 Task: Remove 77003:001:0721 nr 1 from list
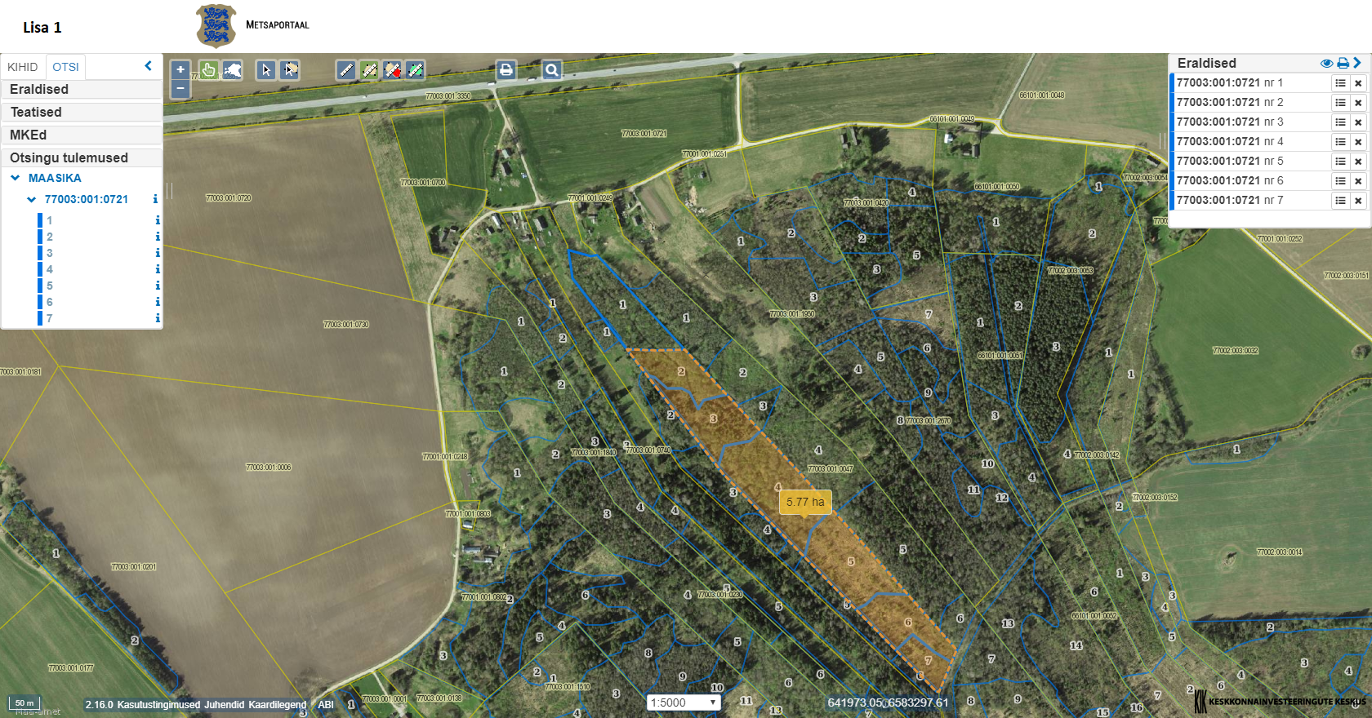[x=1358, y=83]
